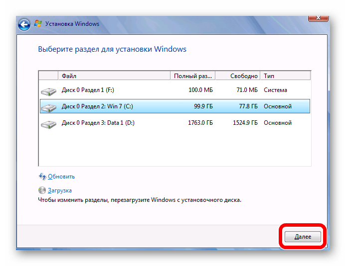Click the refresh arrows icon beside Обновить
348x266 pixels.
click(42, 177)
